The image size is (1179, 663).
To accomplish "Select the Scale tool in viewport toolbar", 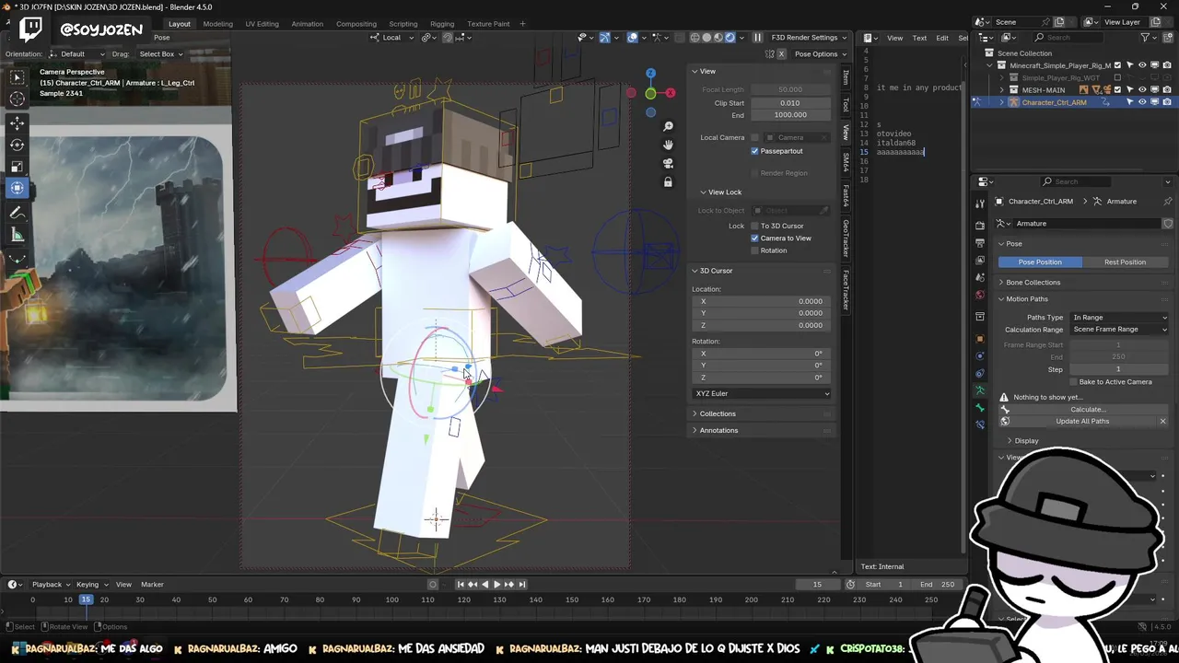I will (18, 167).
